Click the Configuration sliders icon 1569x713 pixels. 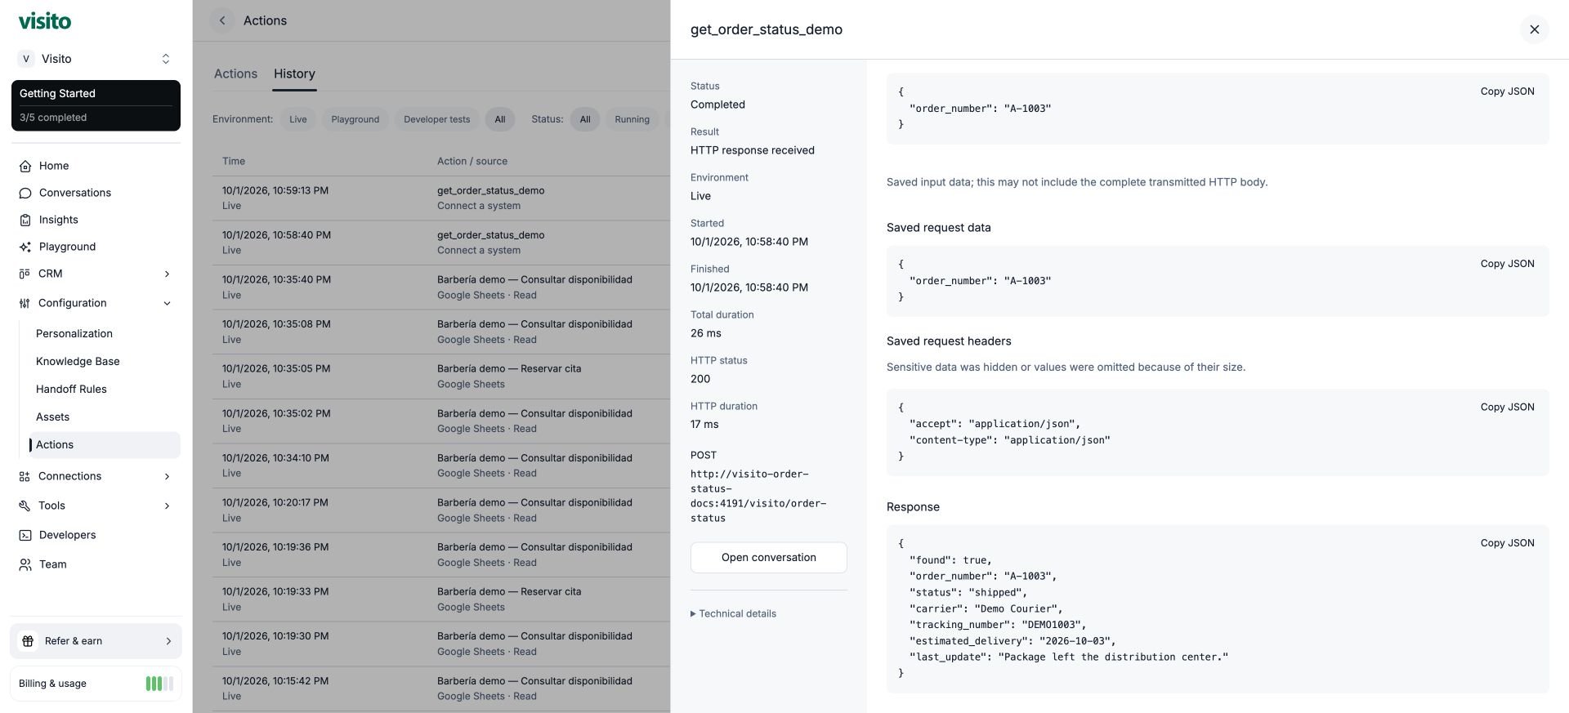coord(25,303)
